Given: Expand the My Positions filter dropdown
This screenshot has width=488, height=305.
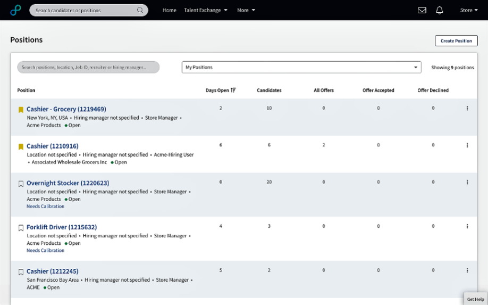Looking at the screenshot, I should [x=301, y=67].
